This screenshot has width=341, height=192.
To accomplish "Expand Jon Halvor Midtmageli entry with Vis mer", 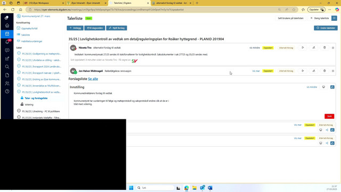I will tap(256, 71).
